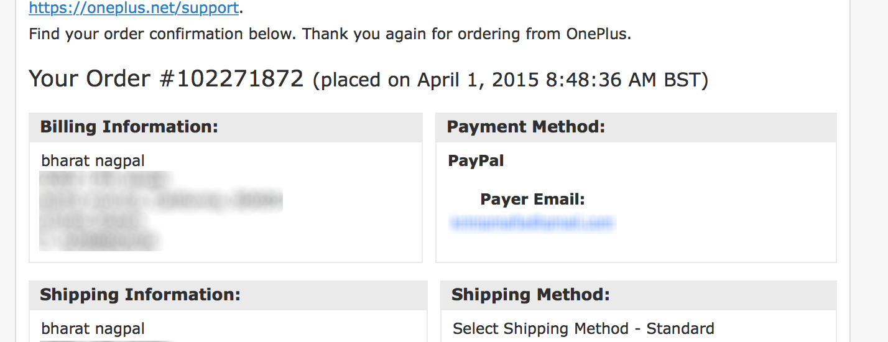Click the Shipping Method header
Screen dimensions: 888x342
tap(530, 295)
